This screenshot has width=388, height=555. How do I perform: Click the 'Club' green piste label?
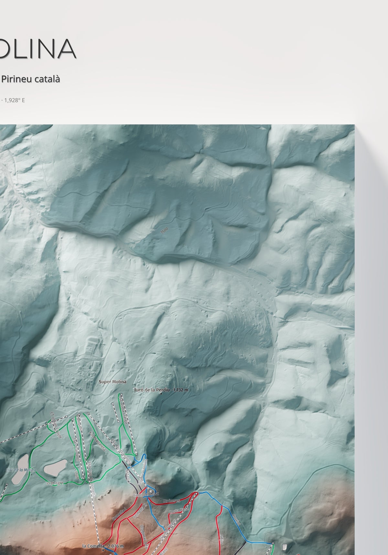click(77, 475)
